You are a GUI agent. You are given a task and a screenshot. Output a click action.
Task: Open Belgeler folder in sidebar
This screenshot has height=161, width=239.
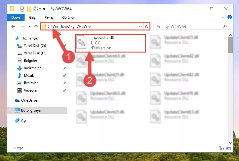(30, 61)
